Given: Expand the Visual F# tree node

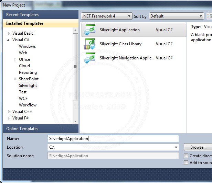Looking at the screenshot, I should 9,118.
